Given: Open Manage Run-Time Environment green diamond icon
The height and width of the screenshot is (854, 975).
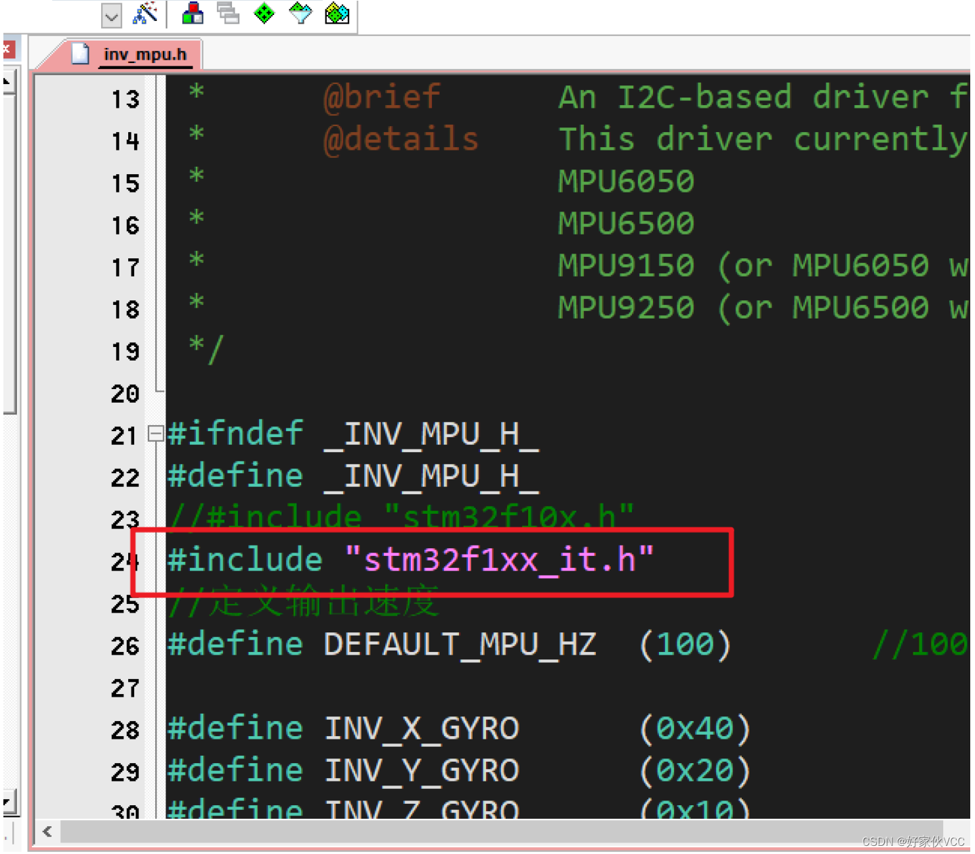Looking at the screenshot, I should point(264,13).
